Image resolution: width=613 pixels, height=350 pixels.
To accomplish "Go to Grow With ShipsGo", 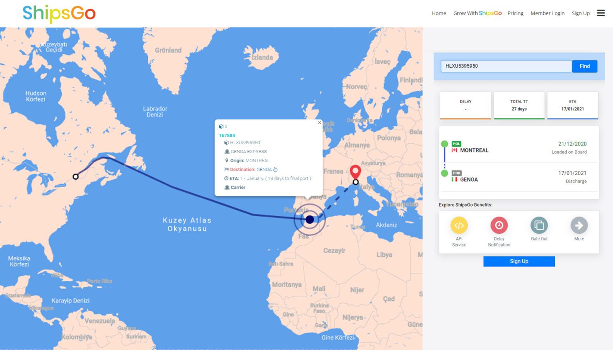I will pos(477,13).
